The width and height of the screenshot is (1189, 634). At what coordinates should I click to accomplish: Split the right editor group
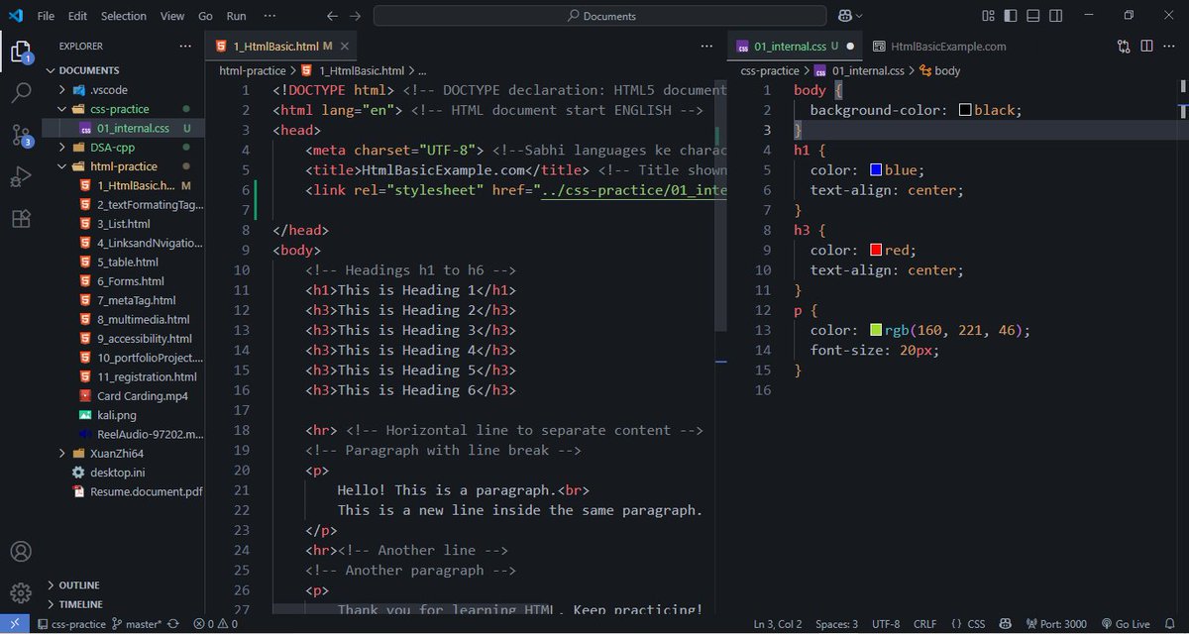click(x=1146, y=46)
